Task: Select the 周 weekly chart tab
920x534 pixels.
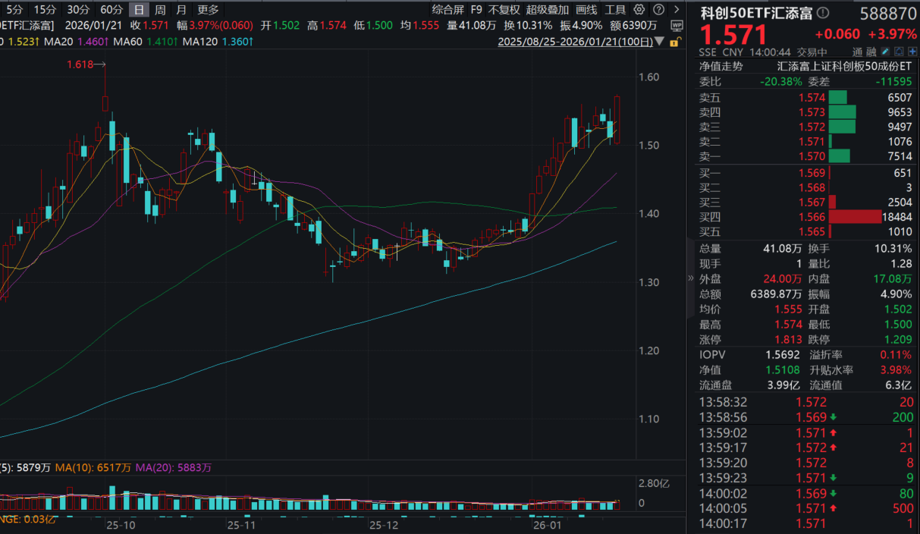Action: [x=160, y=10]
